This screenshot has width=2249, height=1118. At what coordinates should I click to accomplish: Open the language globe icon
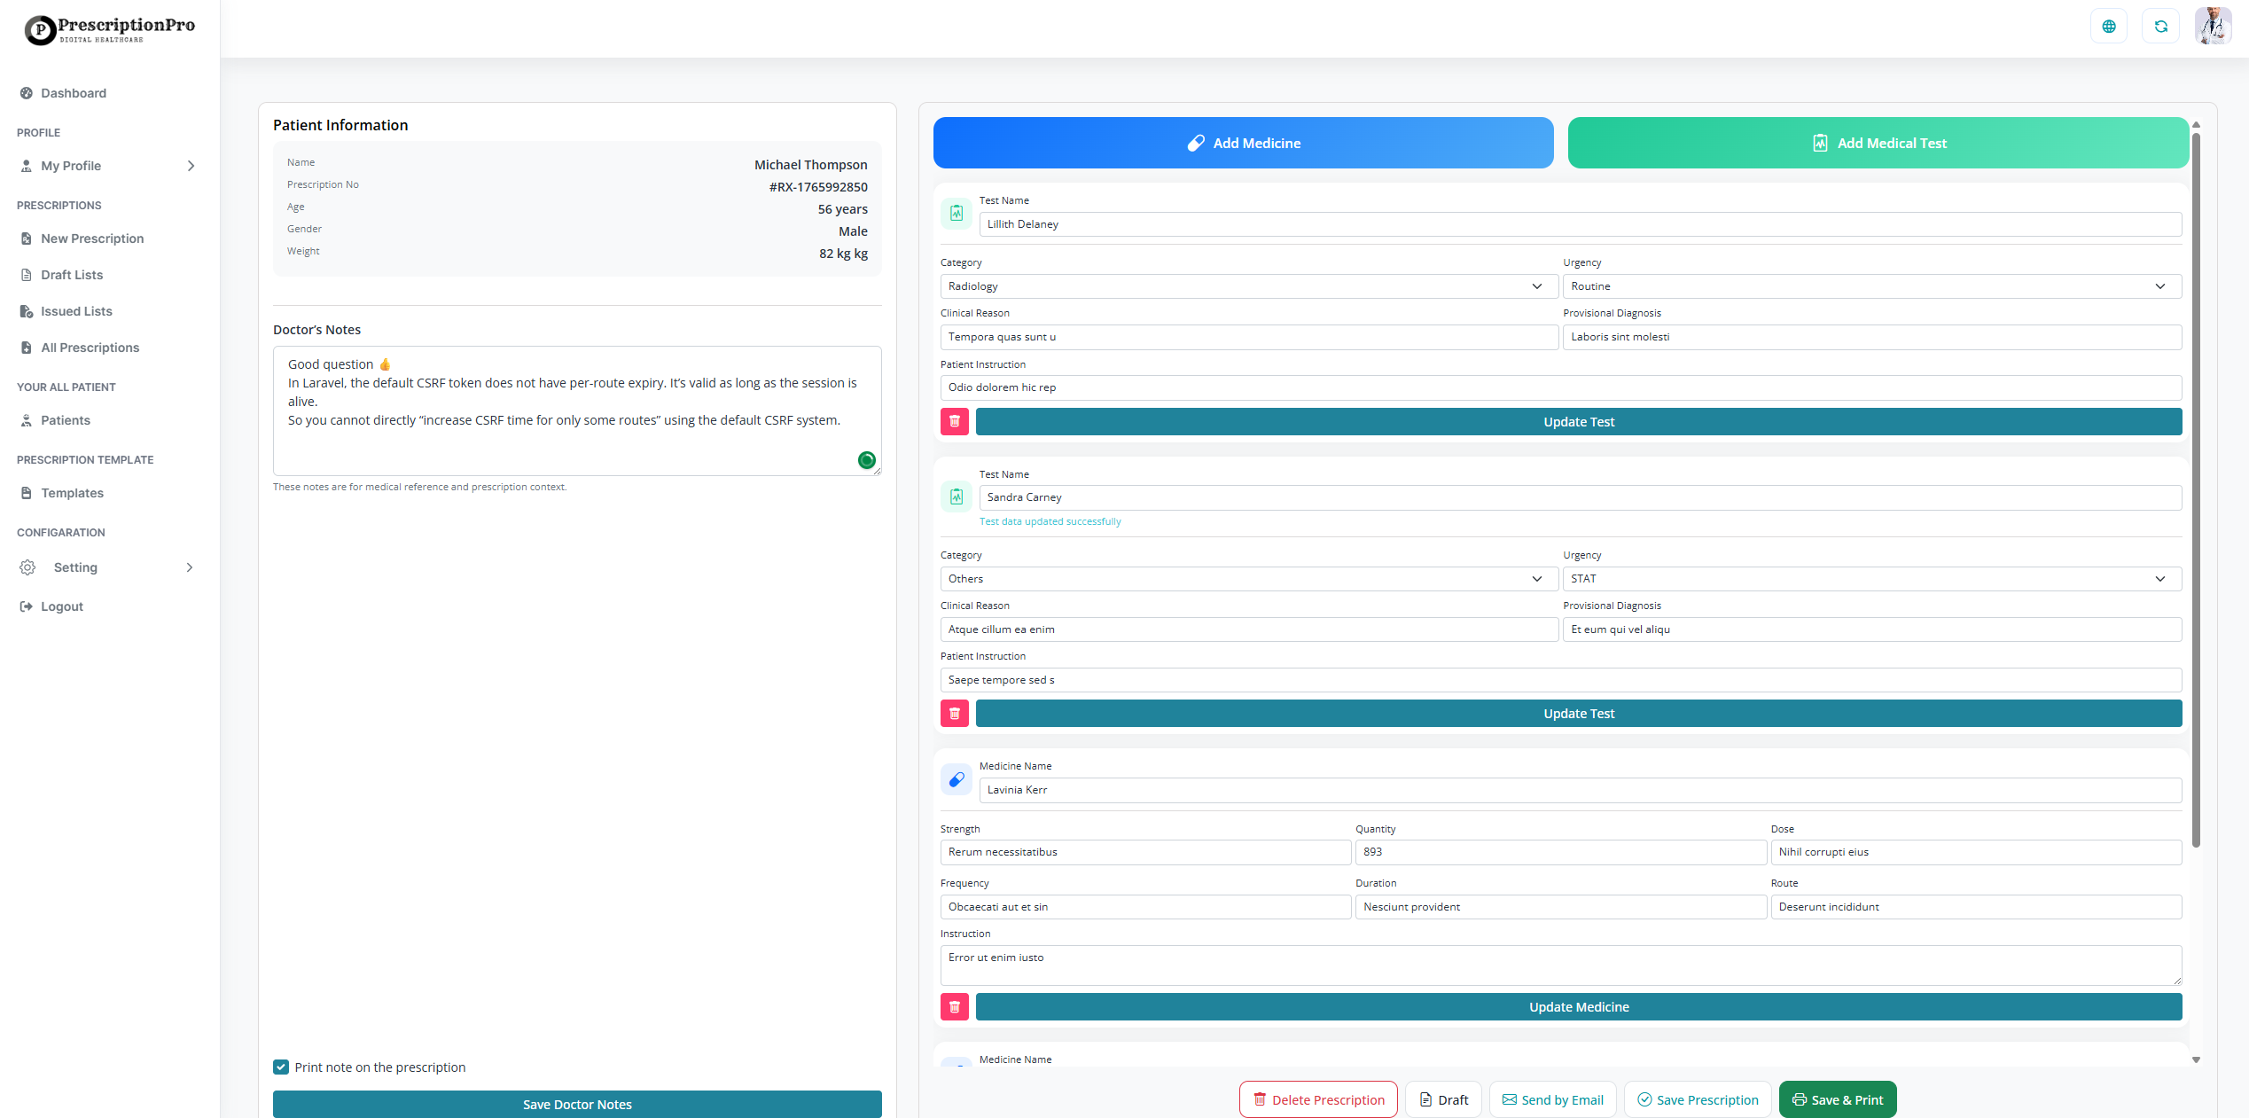(2109, 26)
